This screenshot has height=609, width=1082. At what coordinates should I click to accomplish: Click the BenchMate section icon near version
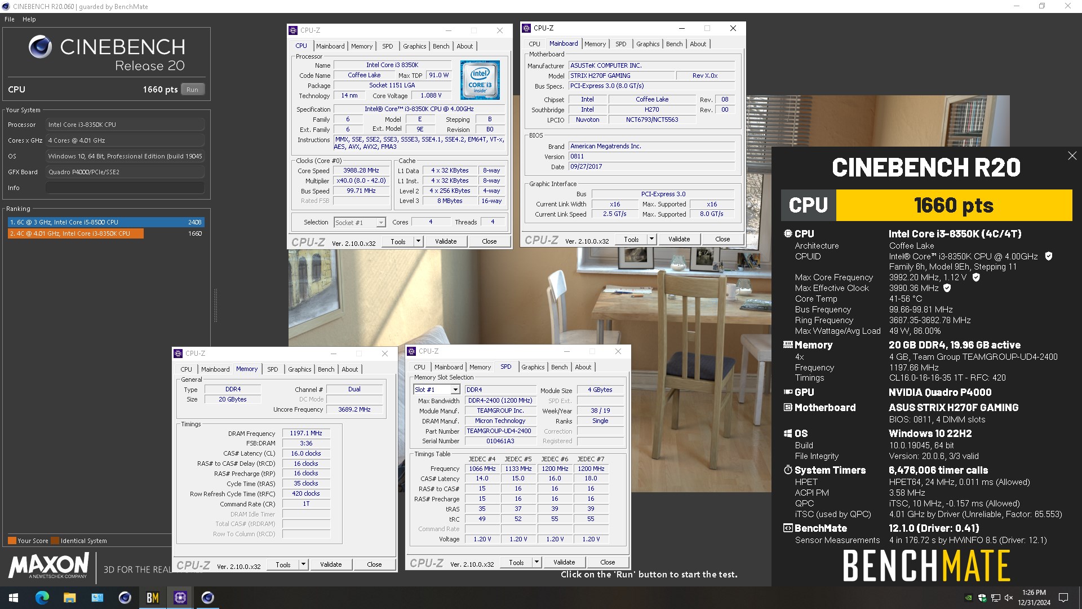(x=788, y=528)
